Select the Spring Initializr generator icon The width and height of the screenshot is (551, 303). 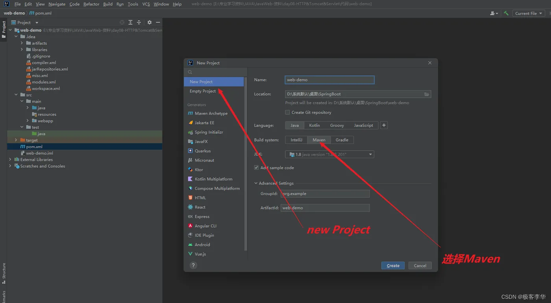pyautogui.click(x=190, y=132)
